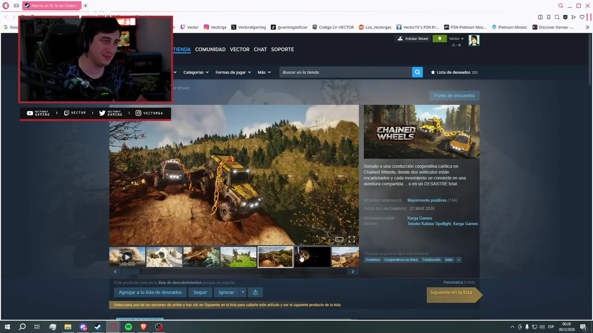Click the taskbar search magnifier

point(22,327)
